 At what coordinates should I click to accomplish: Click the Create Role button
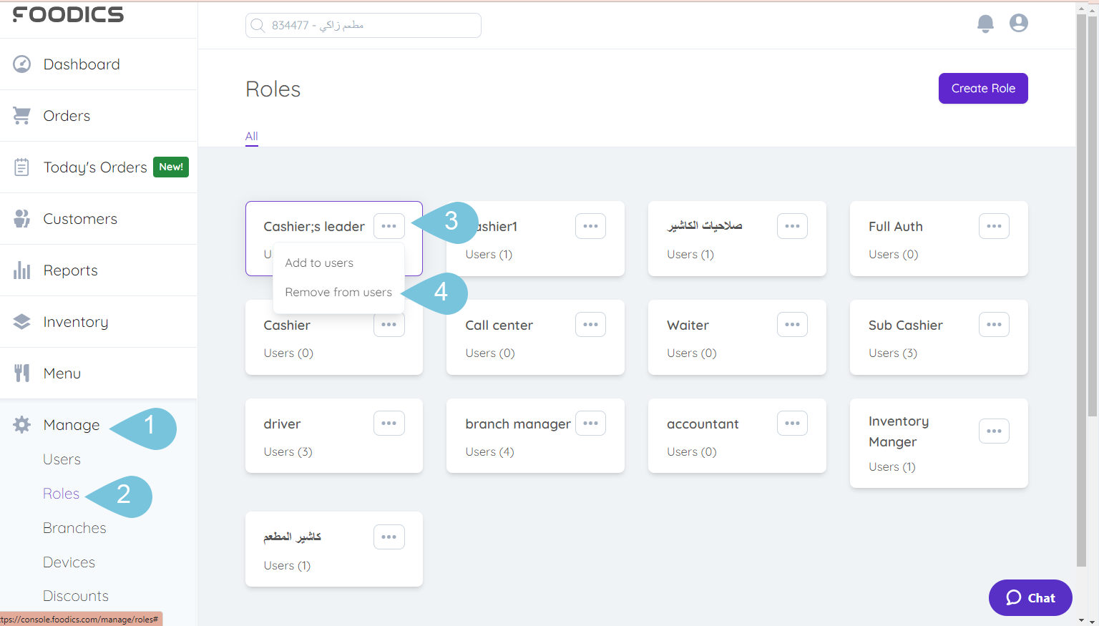click(983, 88)
